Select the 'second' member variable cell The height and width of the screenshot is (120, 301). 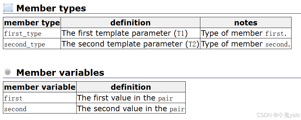tap(40, 108)
